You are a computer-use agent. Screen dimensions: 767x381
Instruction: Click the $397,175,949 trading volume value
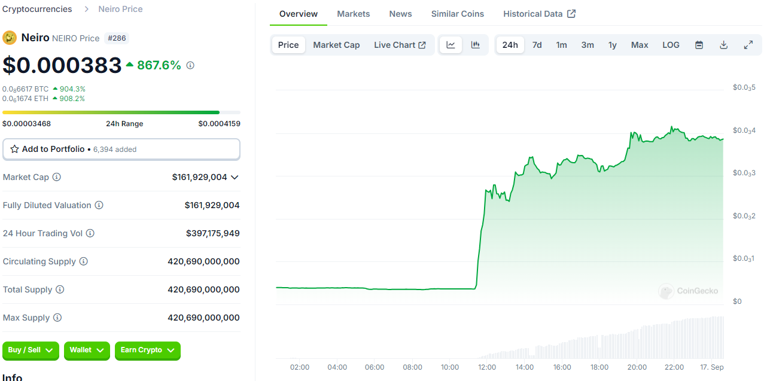tap(213, 233)
